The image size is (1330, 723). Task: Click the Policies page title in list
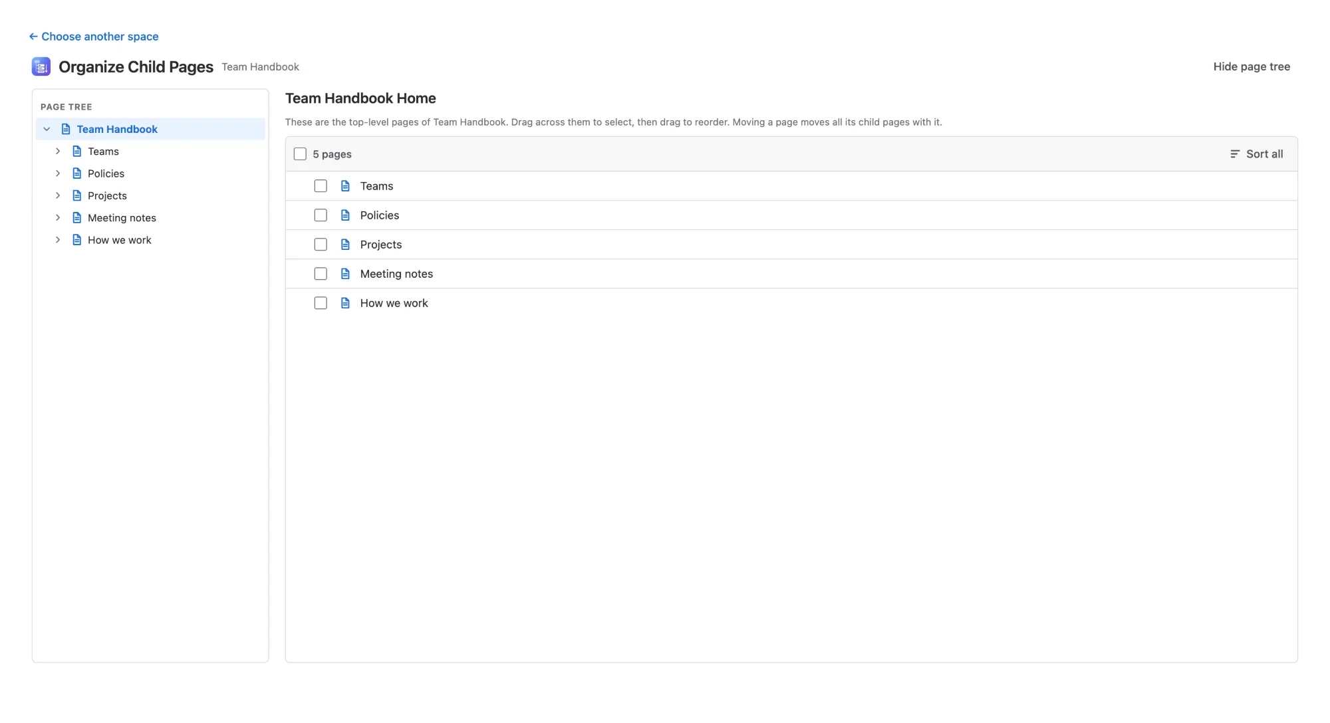380,215
